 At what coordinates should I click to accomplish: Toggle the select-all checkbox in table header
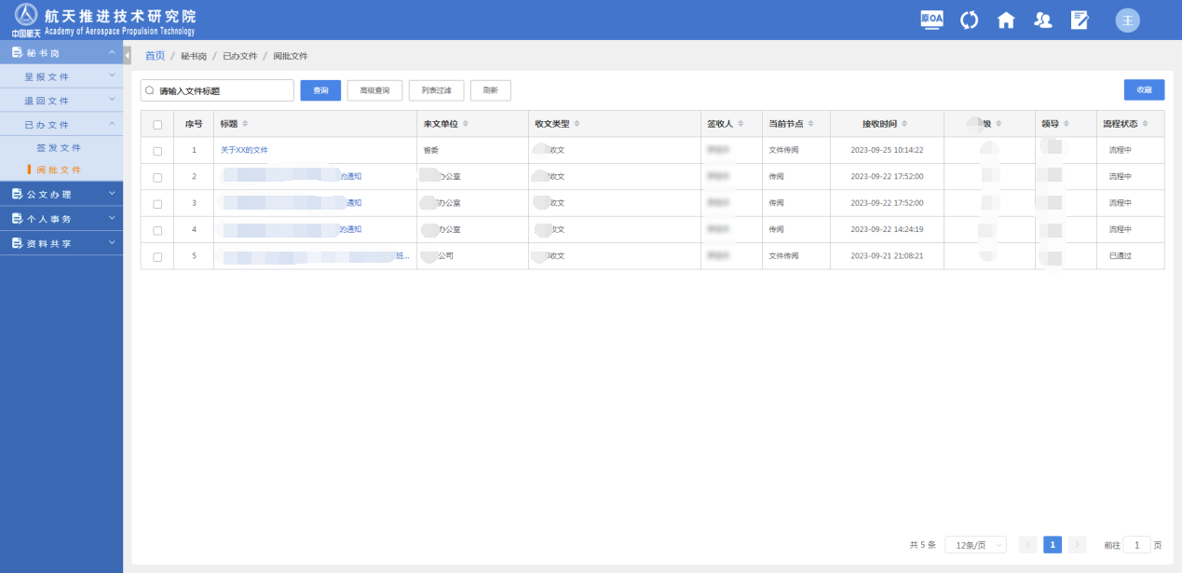pos(157,125)
